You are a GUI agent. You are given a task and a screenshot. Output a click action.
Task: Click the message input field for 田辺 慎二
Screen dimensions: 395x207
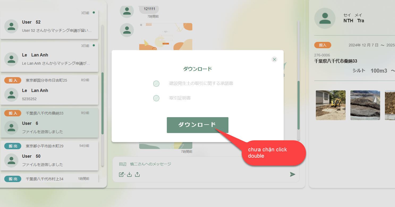pyautogui.click(x=202, y=164)
